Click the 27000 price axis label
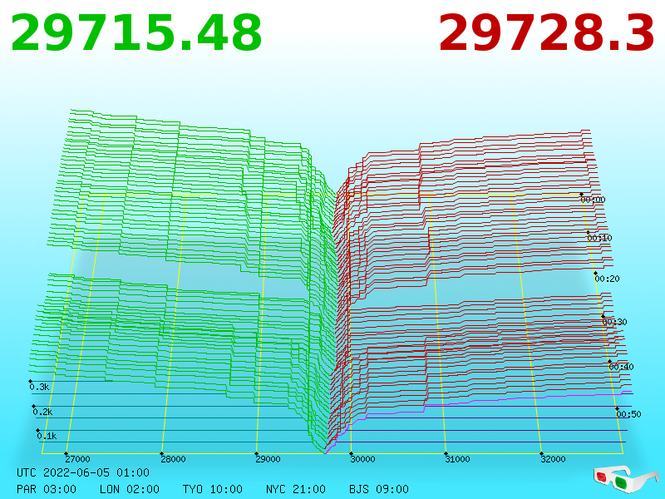Screen dimensions: 665x499 (x=77, y=459)
